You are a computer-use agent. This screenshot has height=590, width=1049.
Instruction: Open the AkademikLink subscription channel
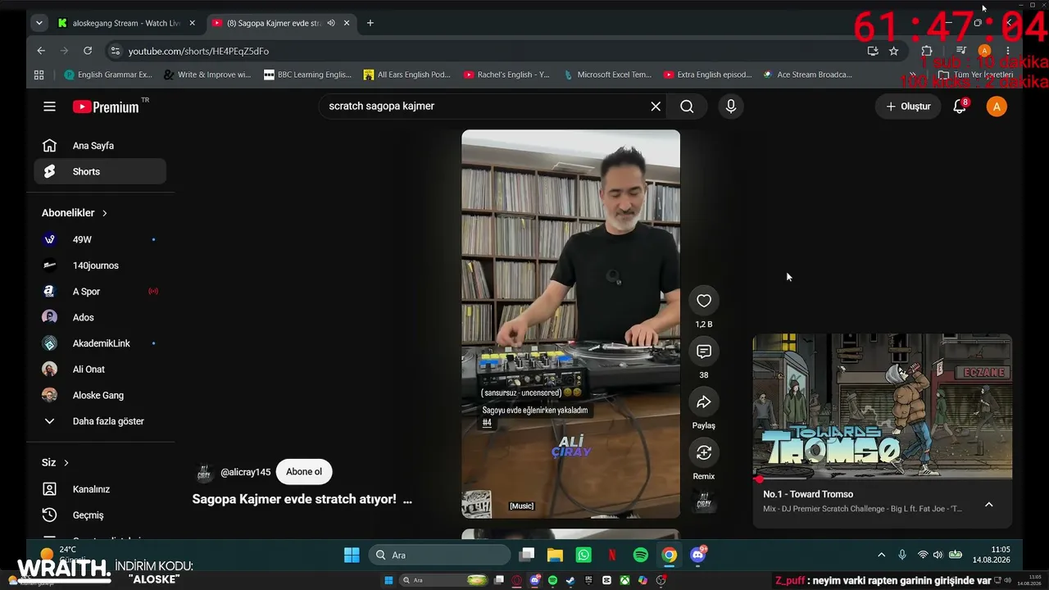[100, 343]
